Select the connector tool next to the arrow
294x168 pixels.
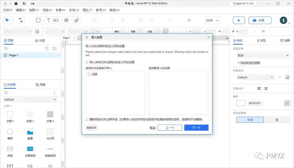[20, 20]
